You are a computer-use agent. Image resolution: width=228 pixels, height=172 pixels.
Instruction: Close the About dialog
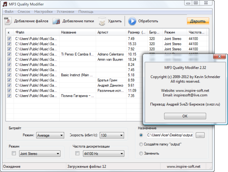coord(220,56)
